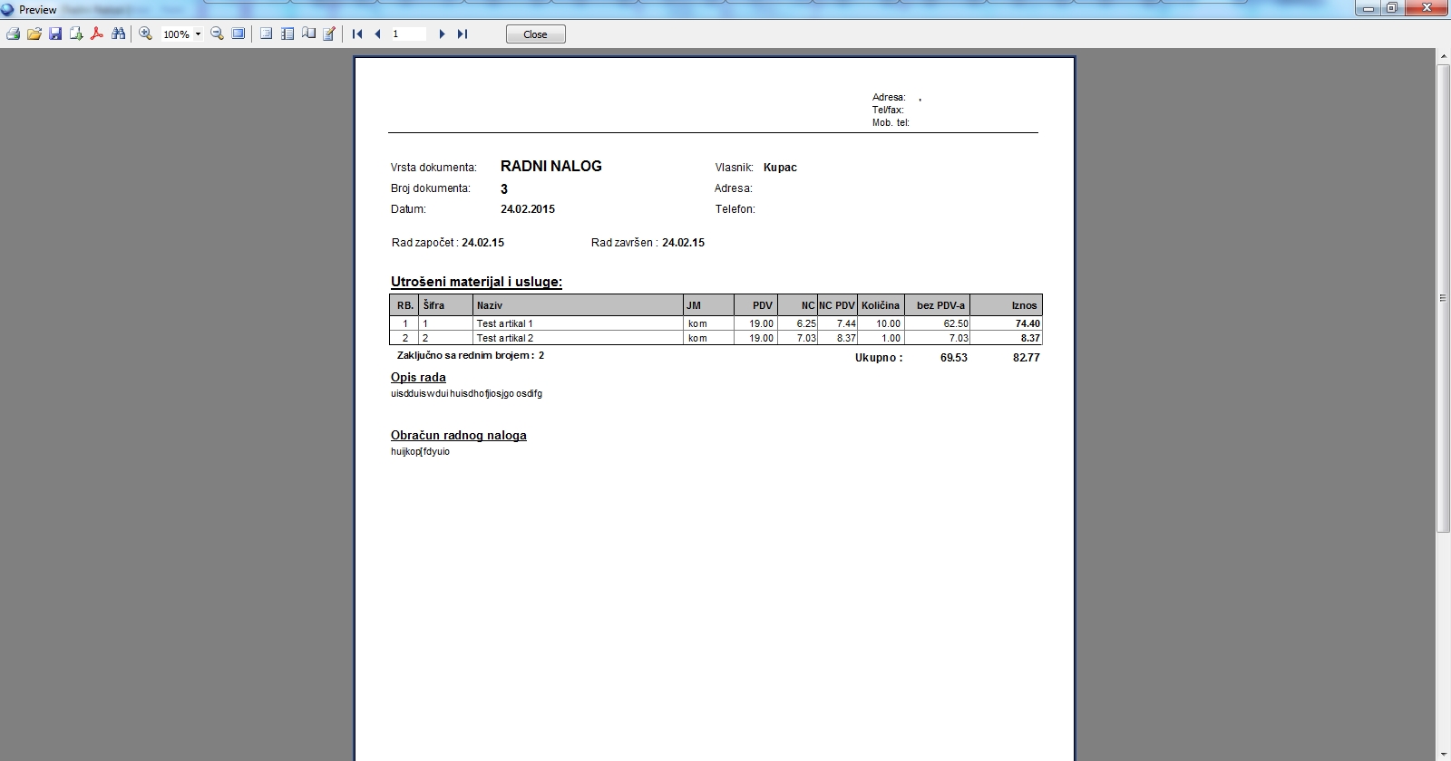Open the 100% zoom level dropdown
Screen dimensions: 1451x761
point(198,34)
